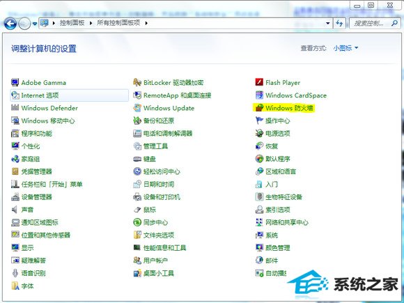Open 日期和时间 link
This screenshot has height=303, width=404.
tap(159, 184)
